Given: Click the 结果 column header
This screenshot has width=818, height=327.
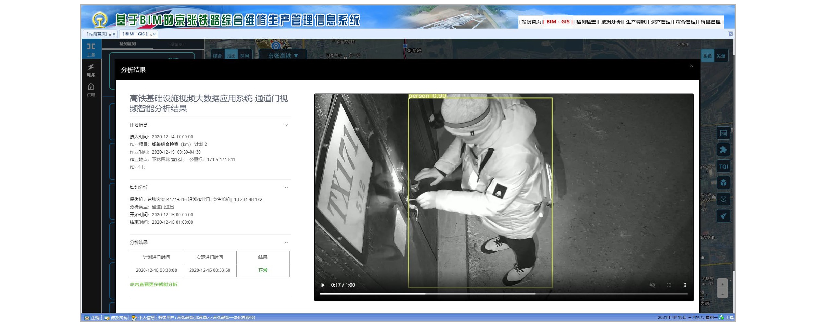Looking at the screenshot, I should (x=263, y=257).
